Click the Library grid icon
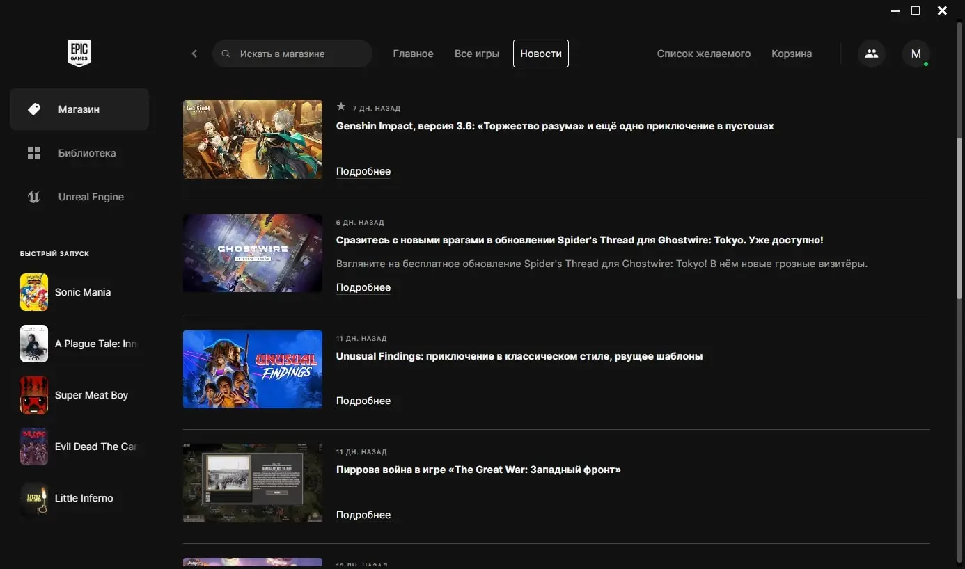 pos(34,153)
